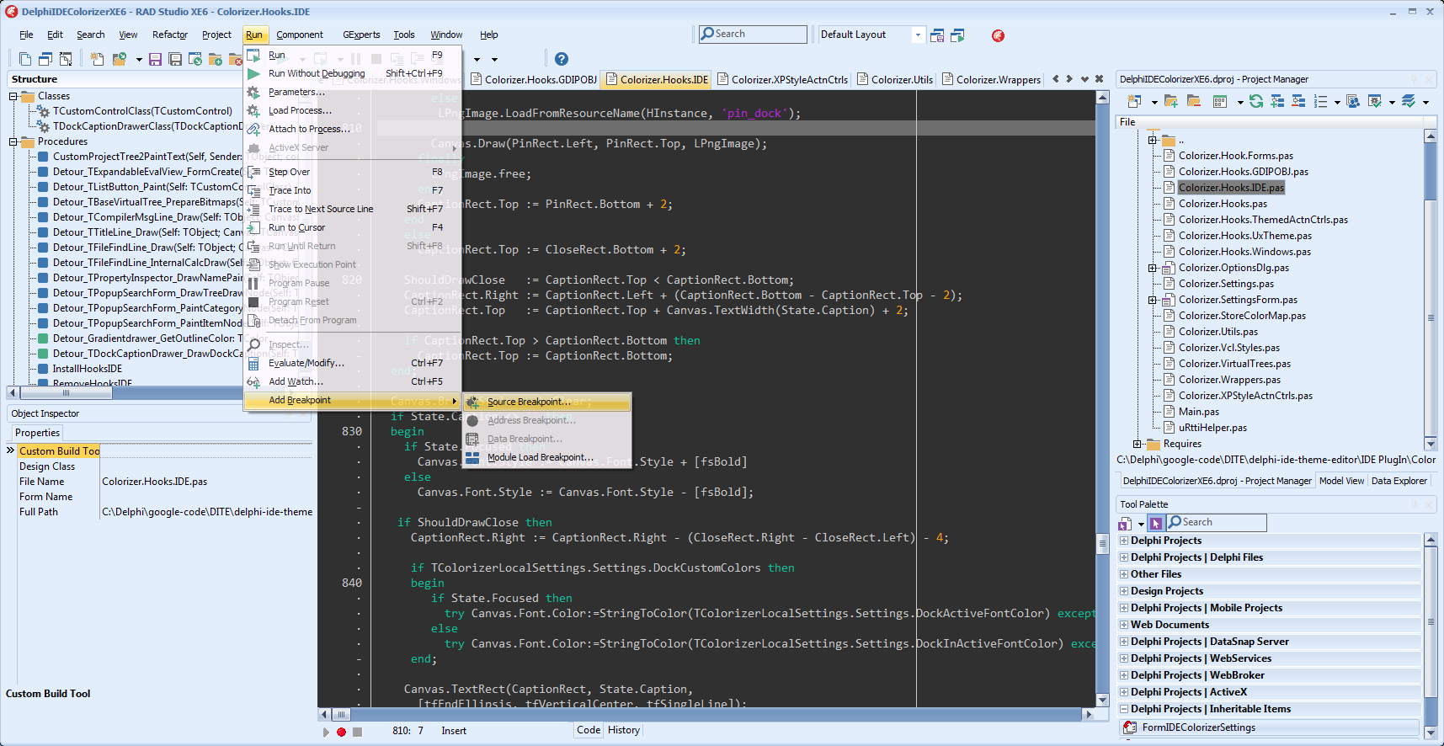Viewport: 1444px width, 746px height.
Task: Switch to Colorizer.Wrappers editor tab
Action: (991, 79)
